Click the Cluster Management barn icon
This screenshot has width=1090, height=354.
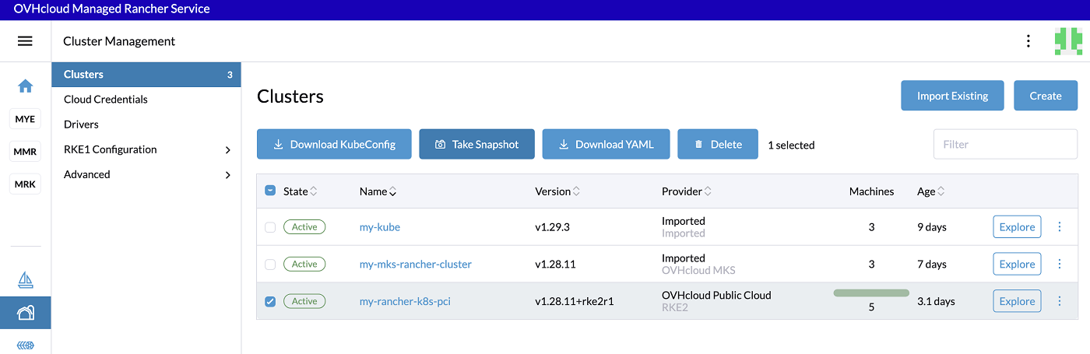[x=25, y=313]
